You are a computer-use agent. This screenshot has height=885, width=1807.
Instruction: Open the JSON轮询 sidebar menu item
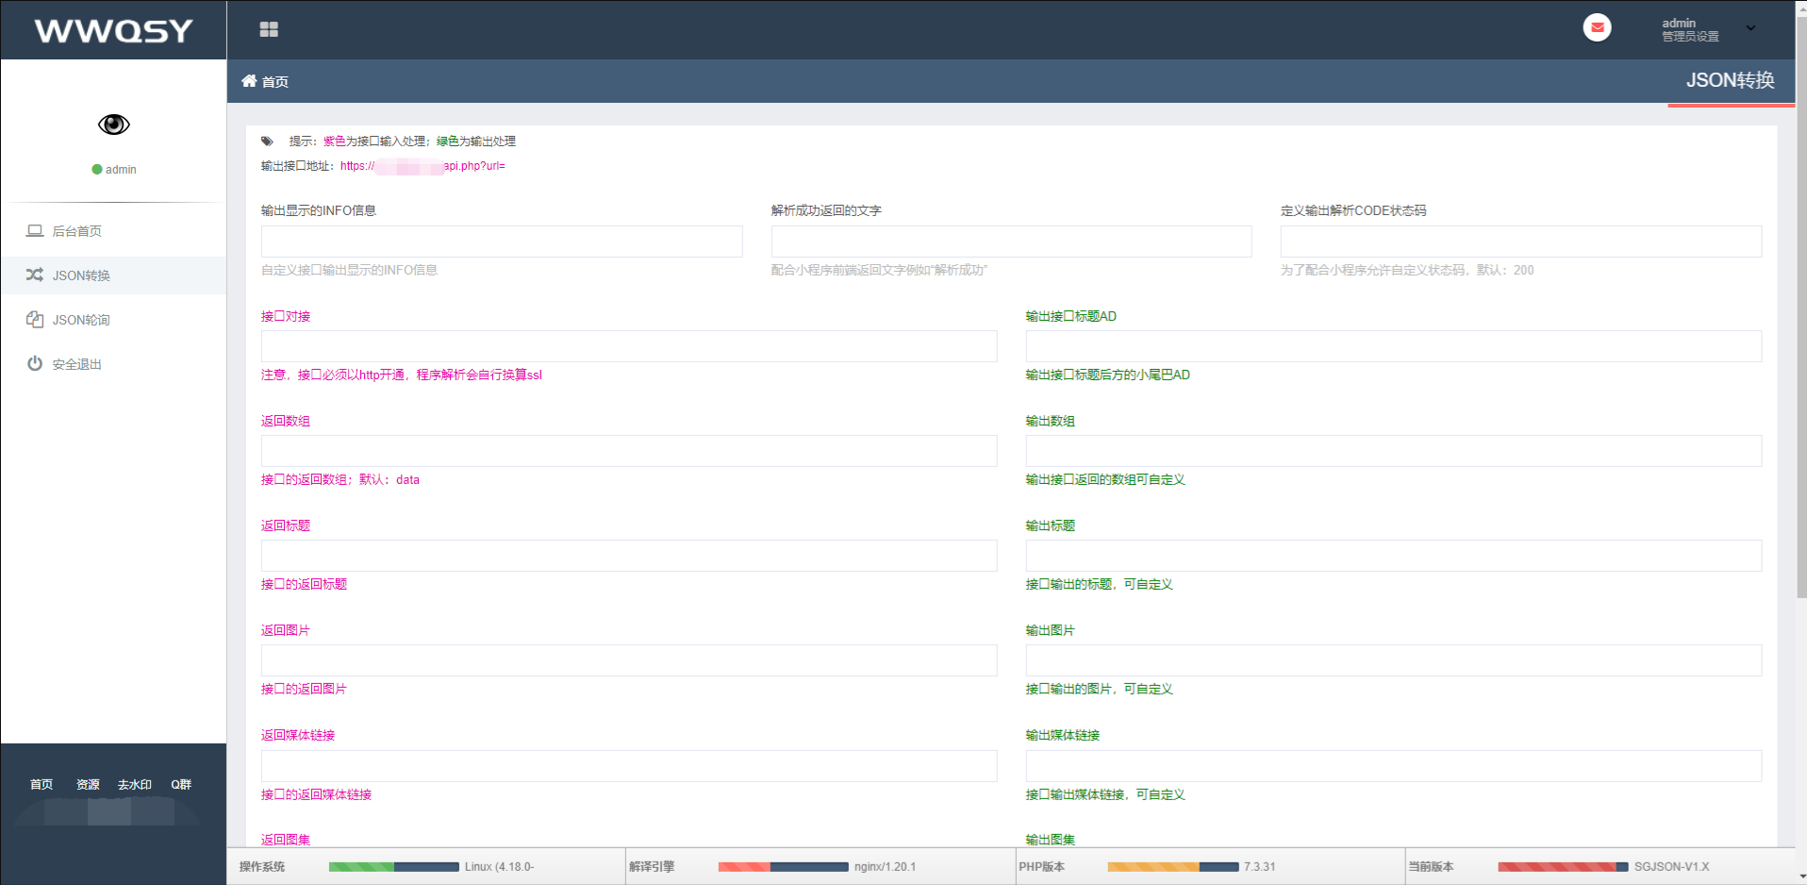[80, 319]
